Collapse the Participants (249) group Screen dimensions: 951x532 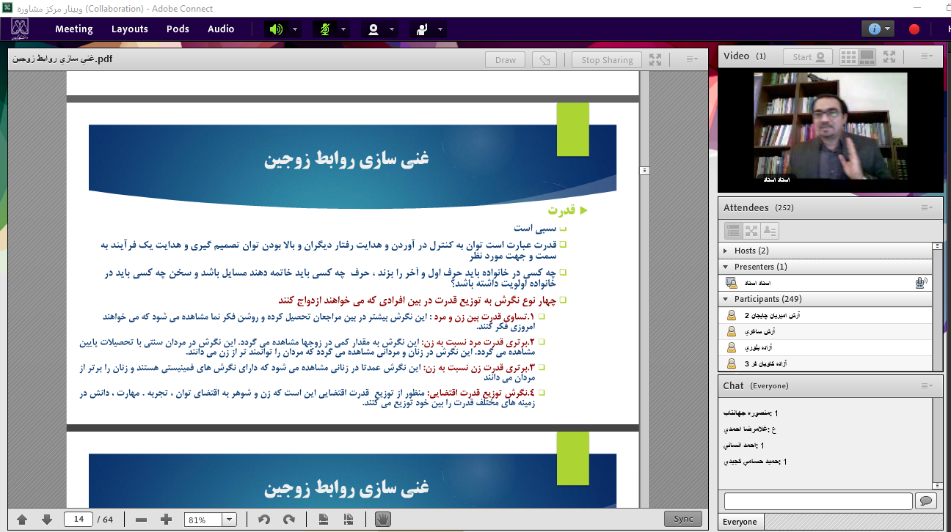coord(726,299)
